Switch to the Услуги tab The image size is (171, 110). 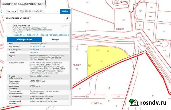pyautogui.click(x=55, y=39)
